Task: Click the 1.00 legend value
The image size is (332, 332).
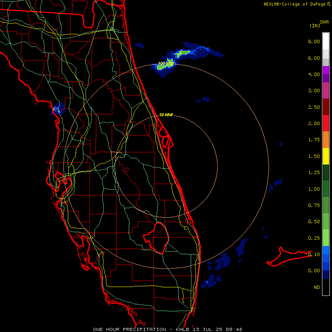Action: [x=314, y=189]
